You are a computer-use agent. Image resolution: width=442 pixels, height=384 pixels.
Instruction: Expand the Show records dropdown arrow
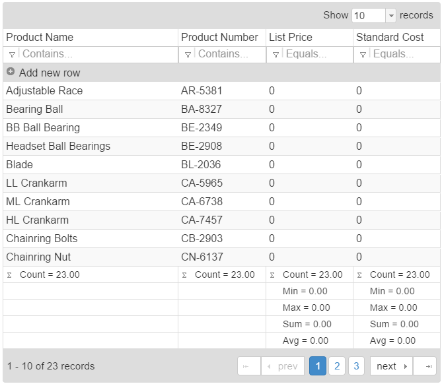(390, 16)
